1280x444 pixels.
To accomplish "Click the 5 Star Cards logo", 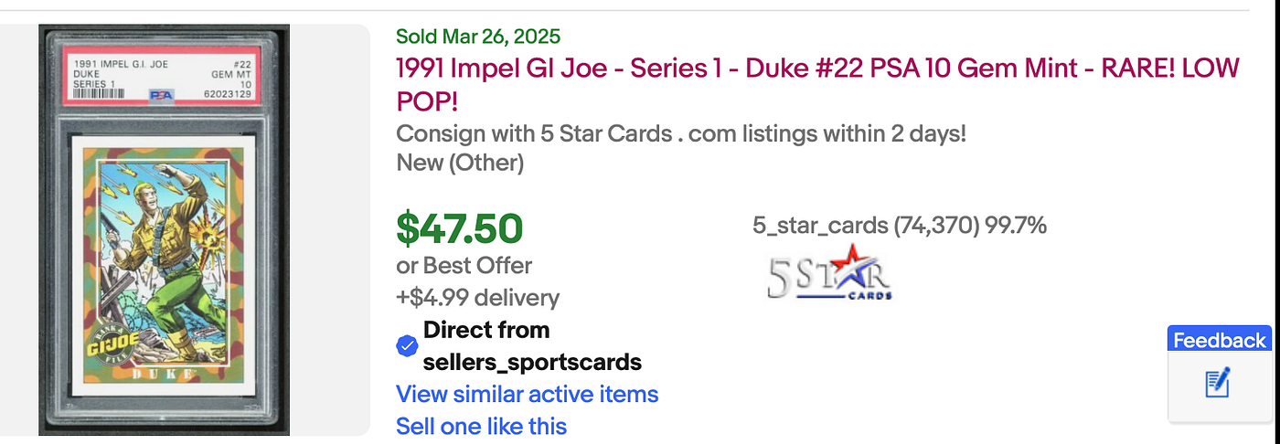I will click(828, 273).
